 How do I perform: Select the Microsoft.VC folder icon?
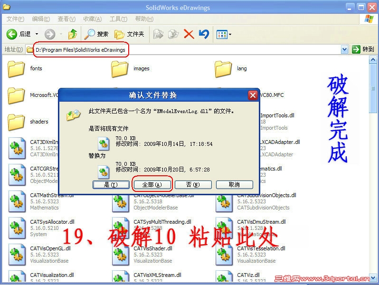click(x=16, y=95)
